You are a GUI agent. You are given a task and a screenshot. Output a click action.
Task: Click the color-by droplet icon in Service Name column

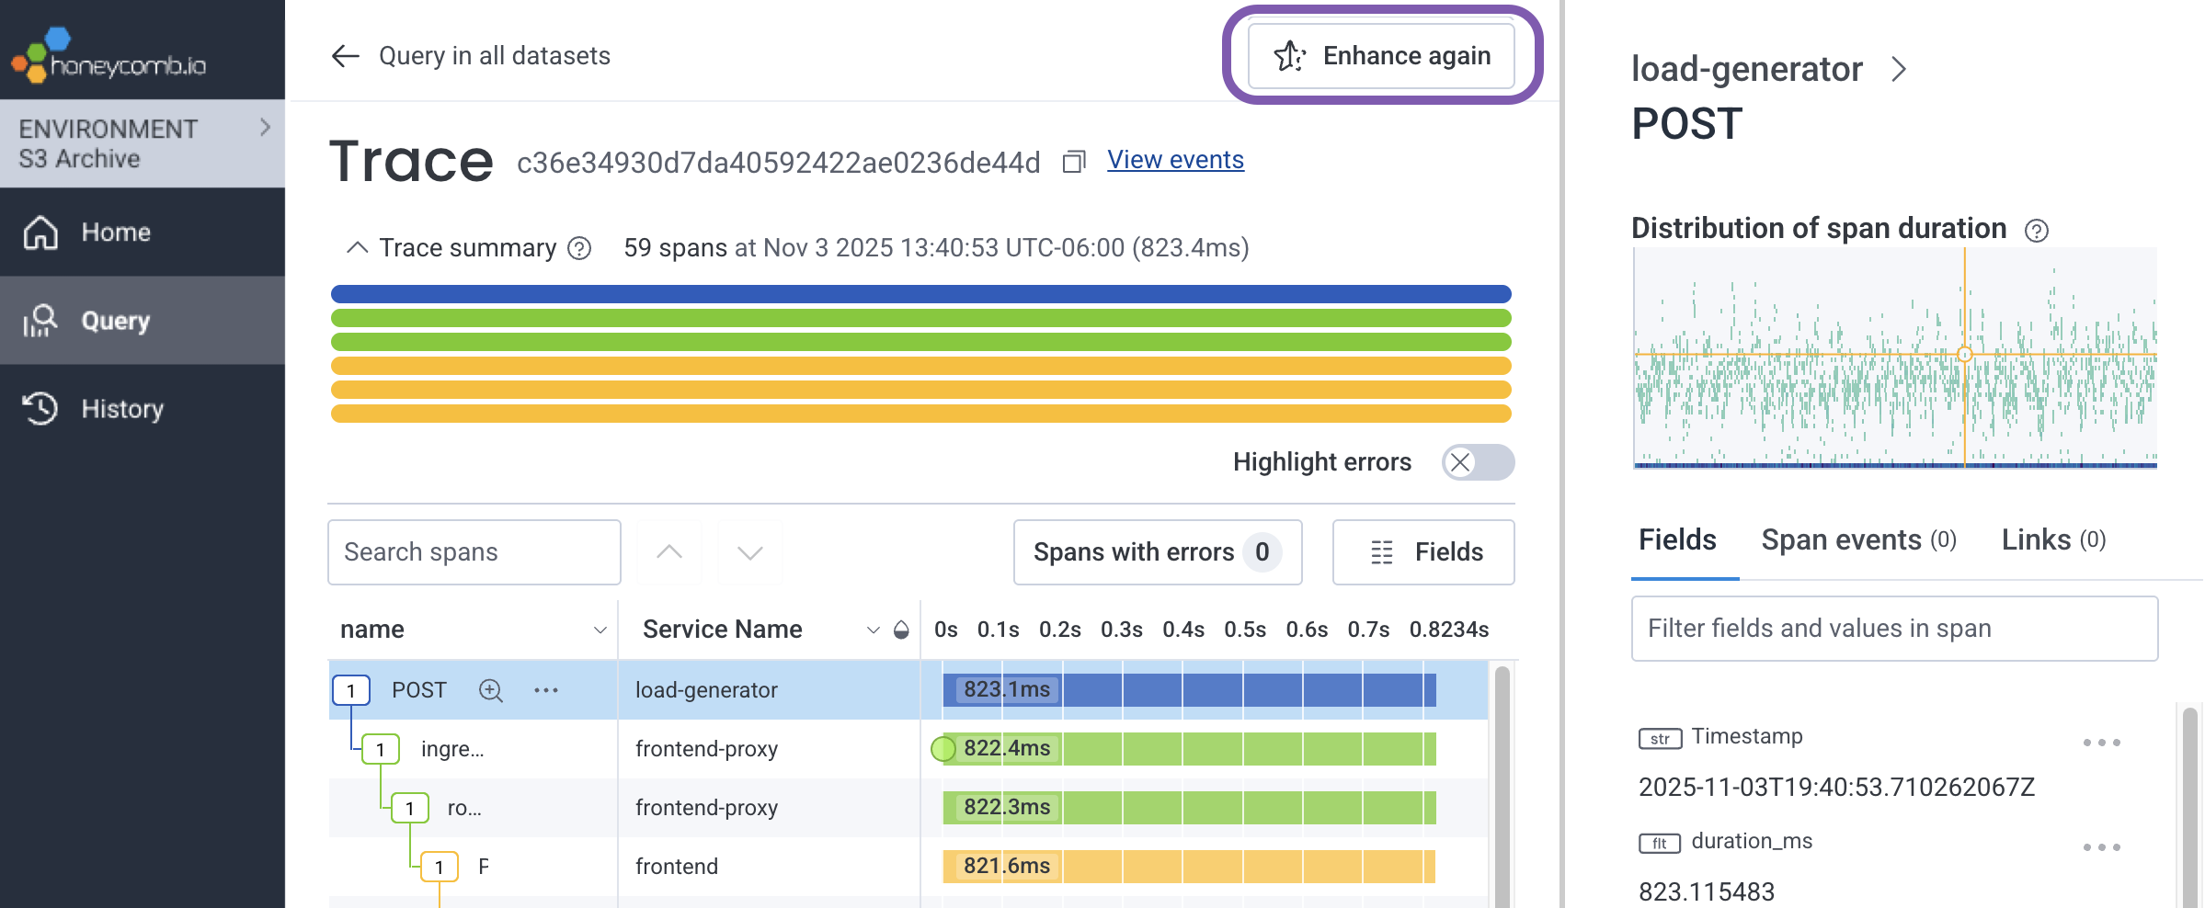(x=901, y=630)
